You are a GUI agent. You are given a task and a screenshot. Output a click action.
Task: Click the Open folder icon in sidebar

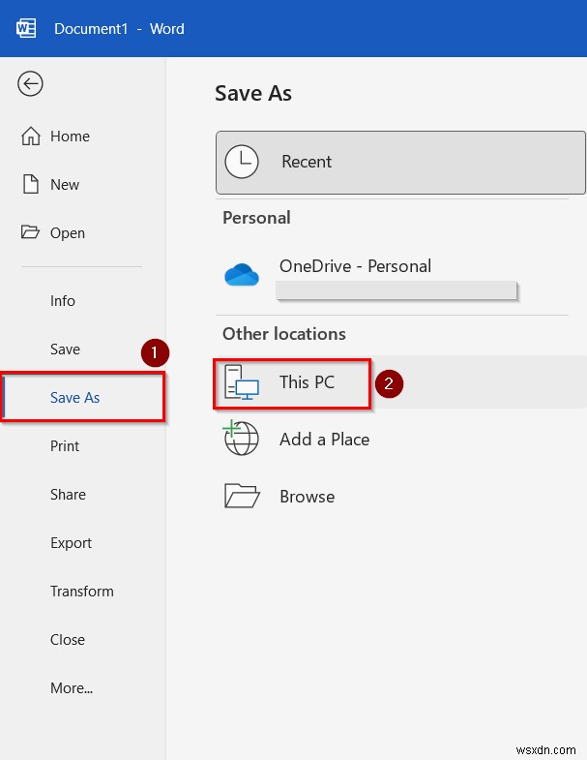(30, 232)
